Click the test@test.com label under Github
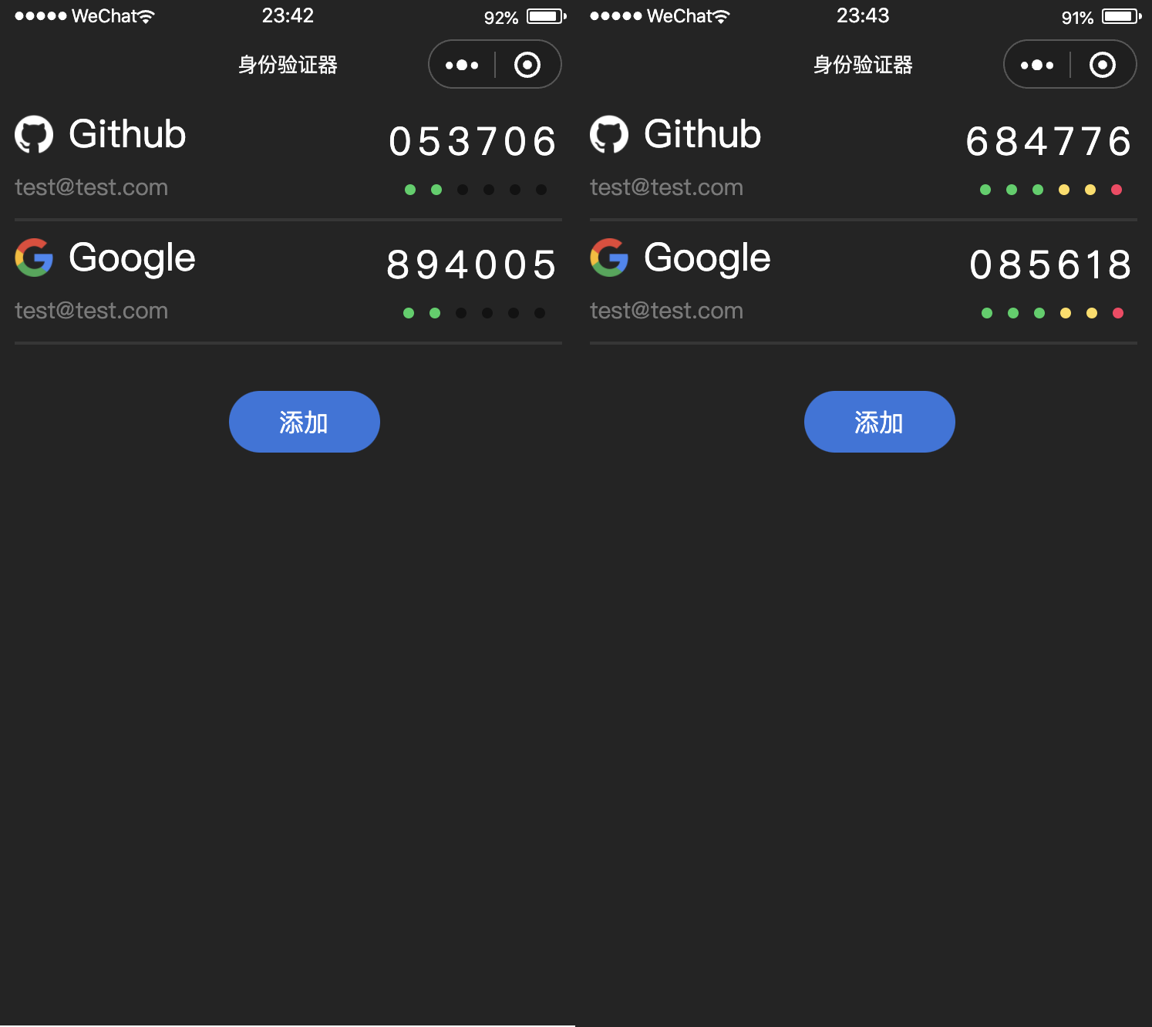Screen dimensions: 1152x1027 [91, 187]
